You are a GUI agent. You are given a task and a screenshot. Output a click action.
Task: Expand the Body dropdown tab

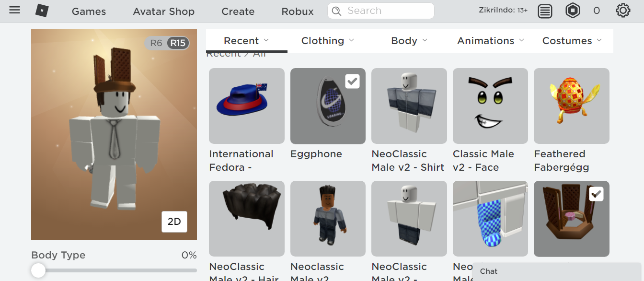coord(409,41)
